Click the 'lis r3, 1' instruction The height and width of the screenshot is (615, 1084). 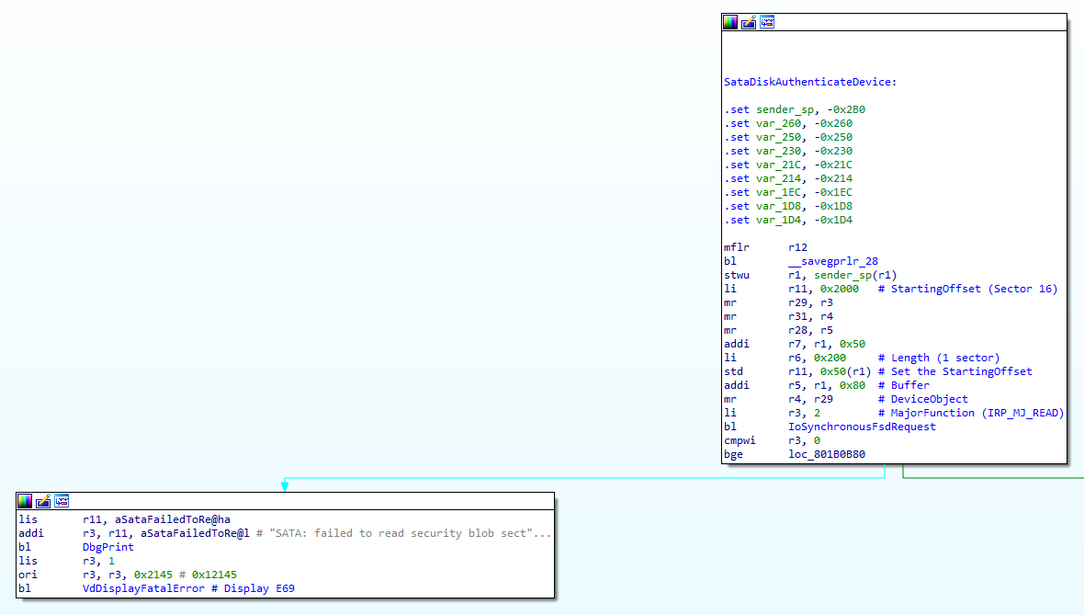coord(66,561)
